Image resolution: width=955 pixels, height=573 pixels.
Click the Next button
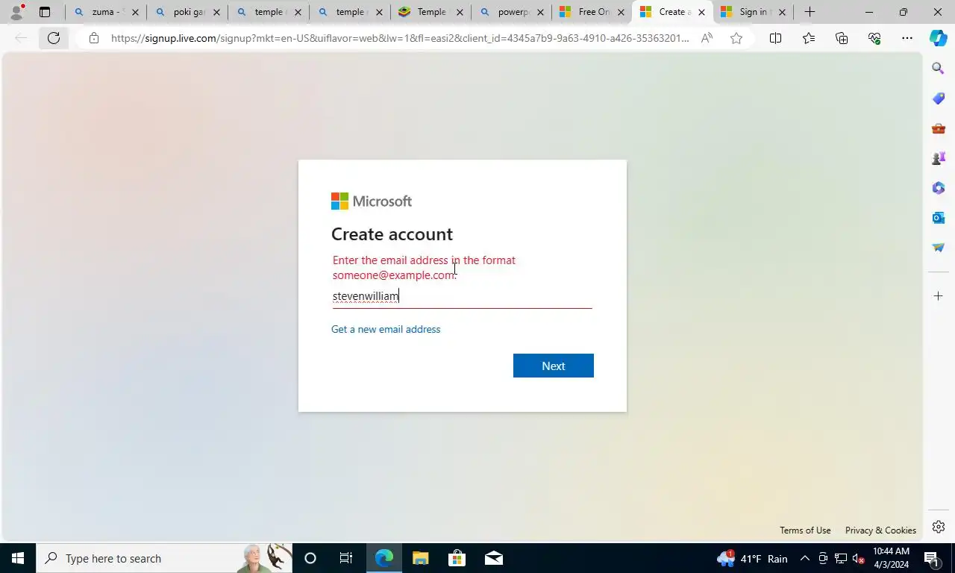pyautogui.click(x=553, y=366)
